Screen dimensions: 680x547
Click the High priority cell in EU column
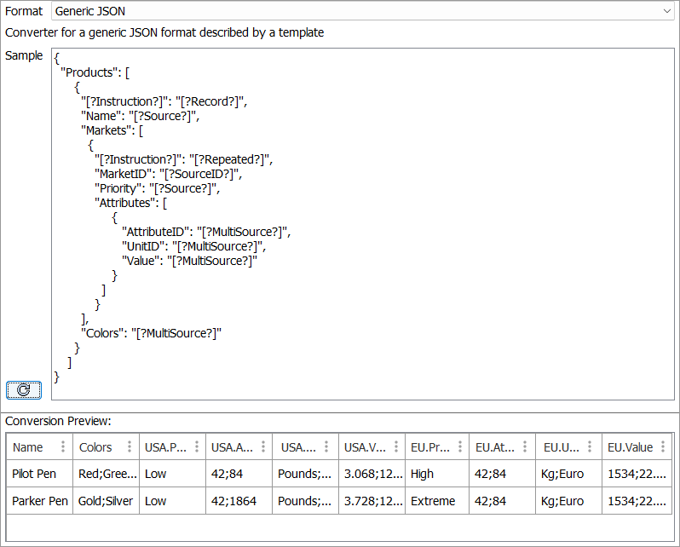click(422, 474)
